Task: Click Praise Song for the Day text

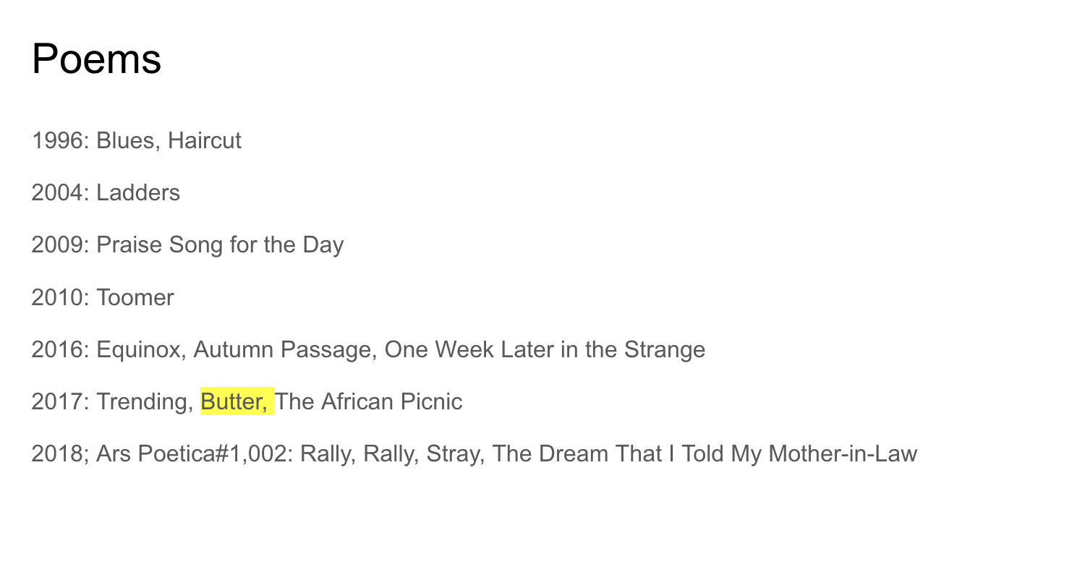Action: click(220, 245)
